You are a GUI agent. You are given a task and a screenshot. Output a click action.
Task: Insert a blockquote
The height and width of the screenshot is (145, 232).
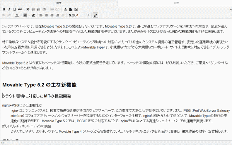coord(28,9)
